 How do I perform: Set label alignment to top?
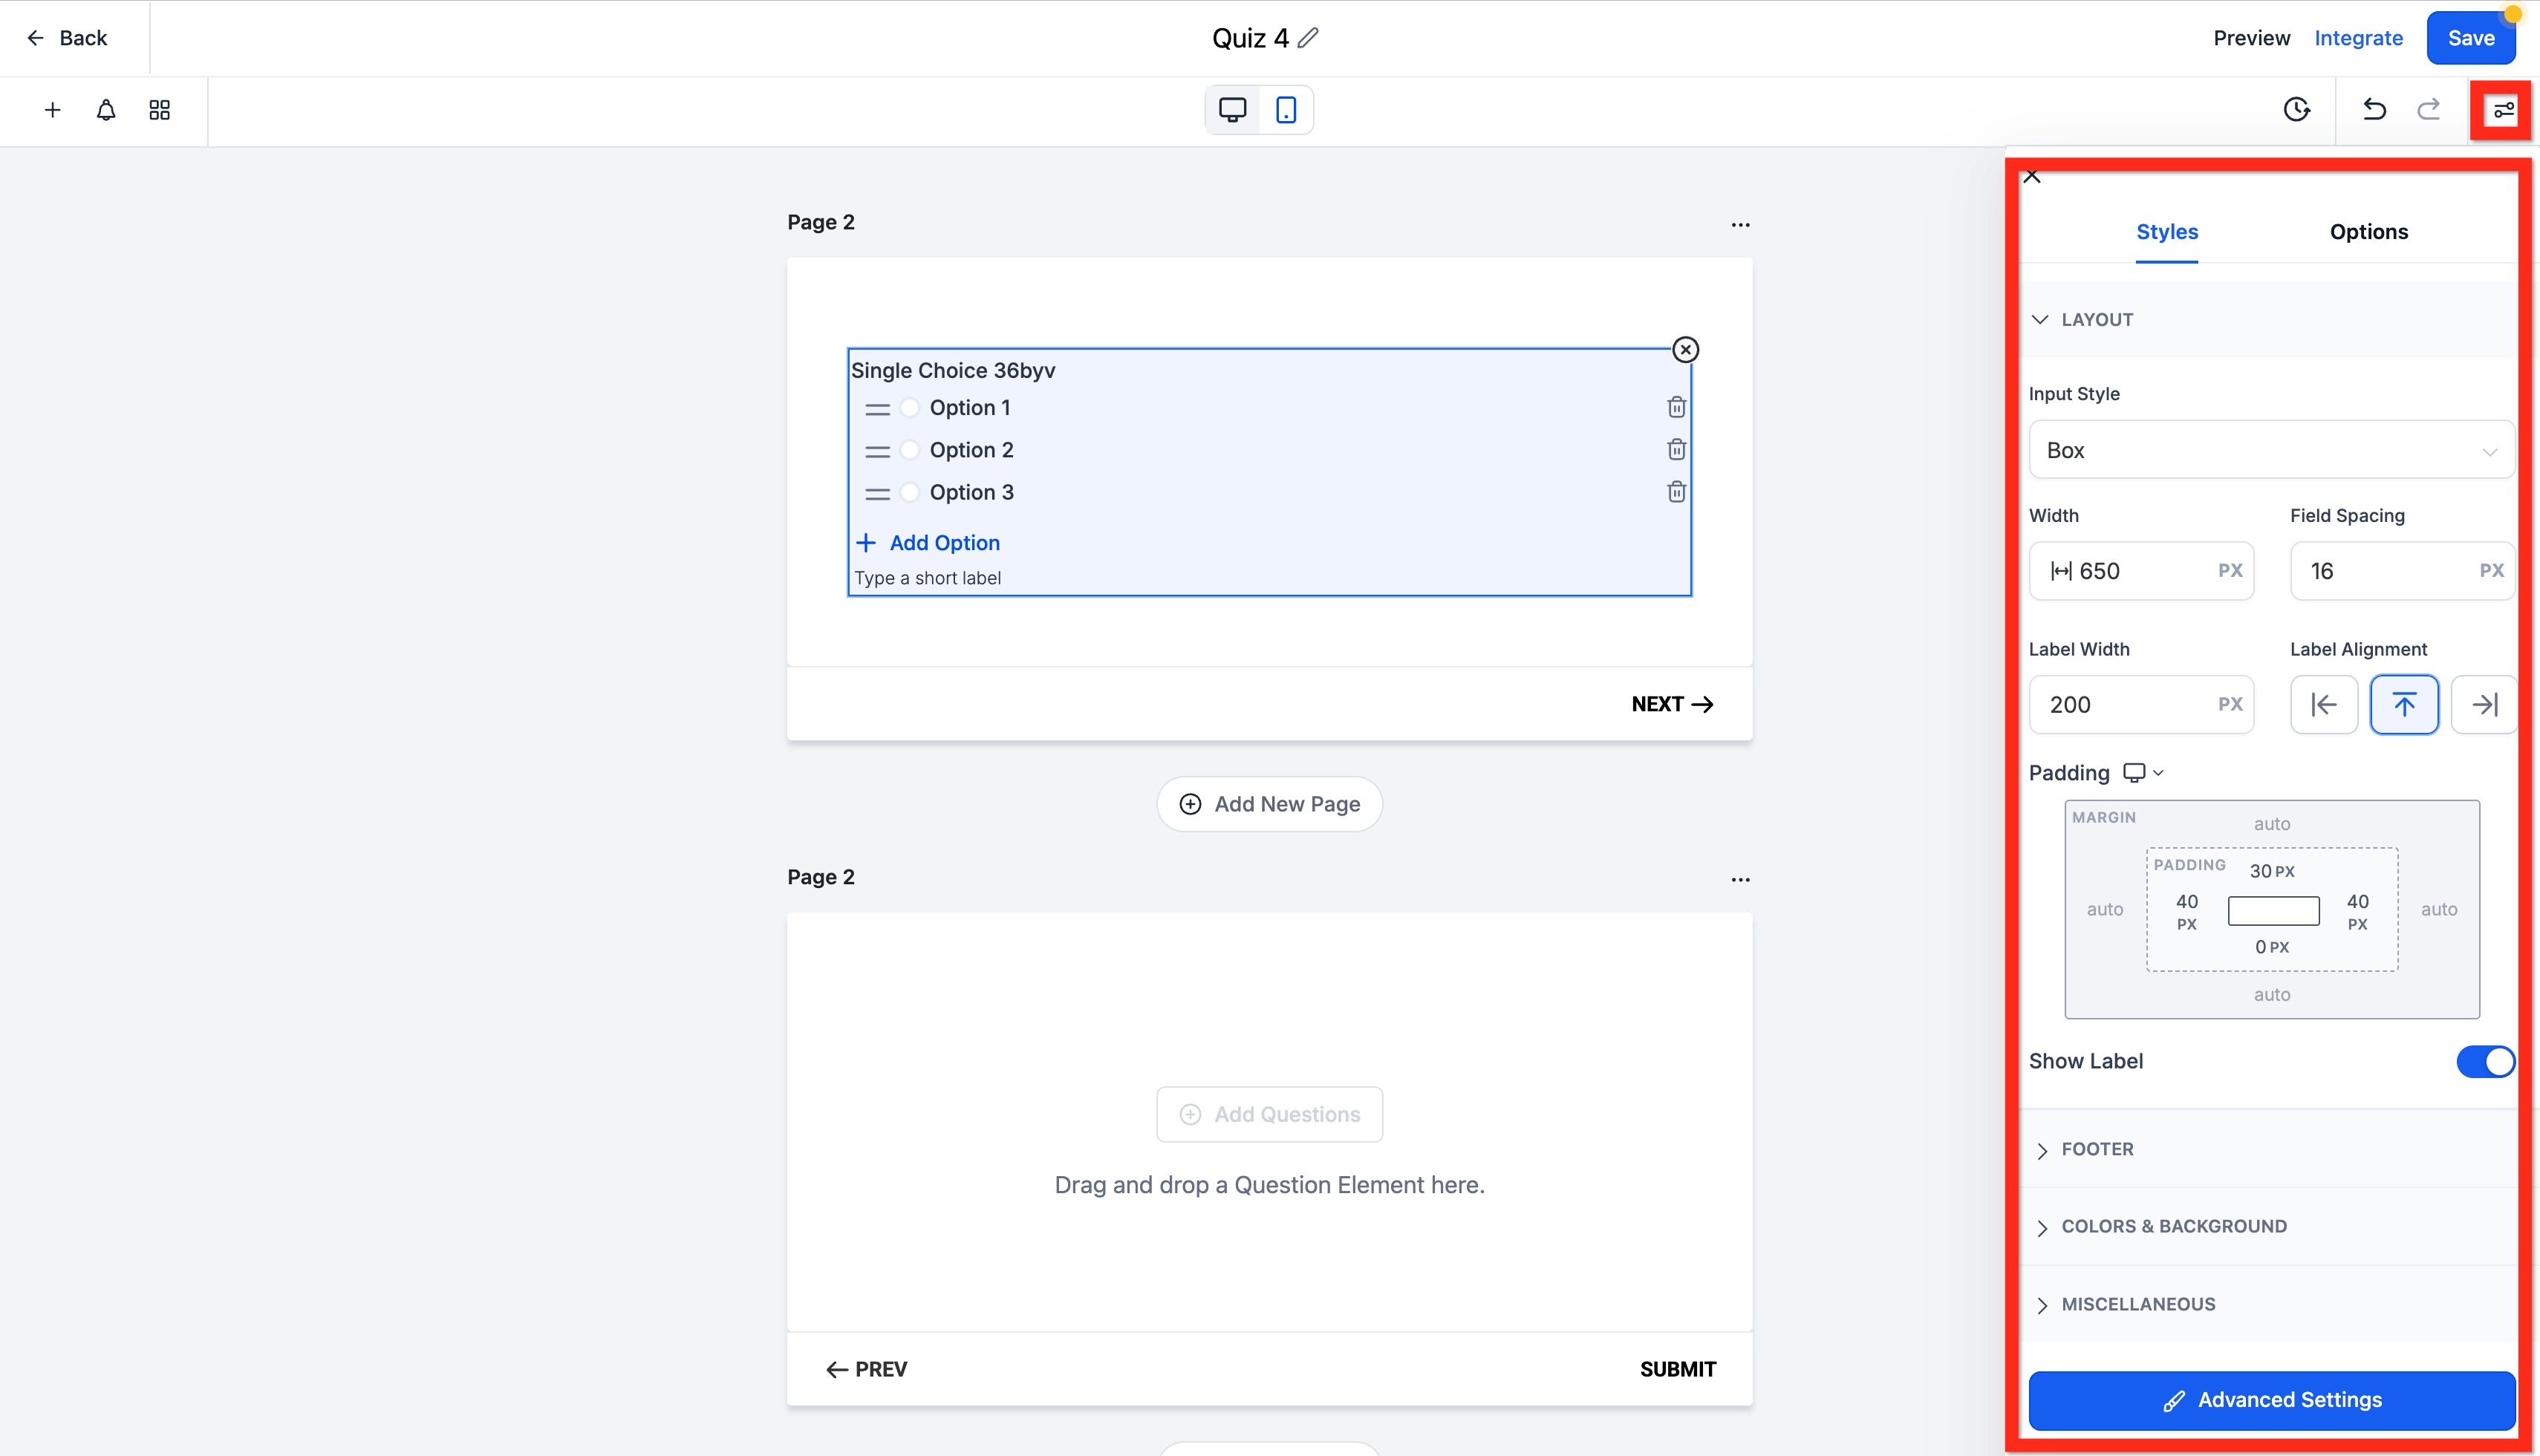pyautogui.click(x=2404, y=705)
